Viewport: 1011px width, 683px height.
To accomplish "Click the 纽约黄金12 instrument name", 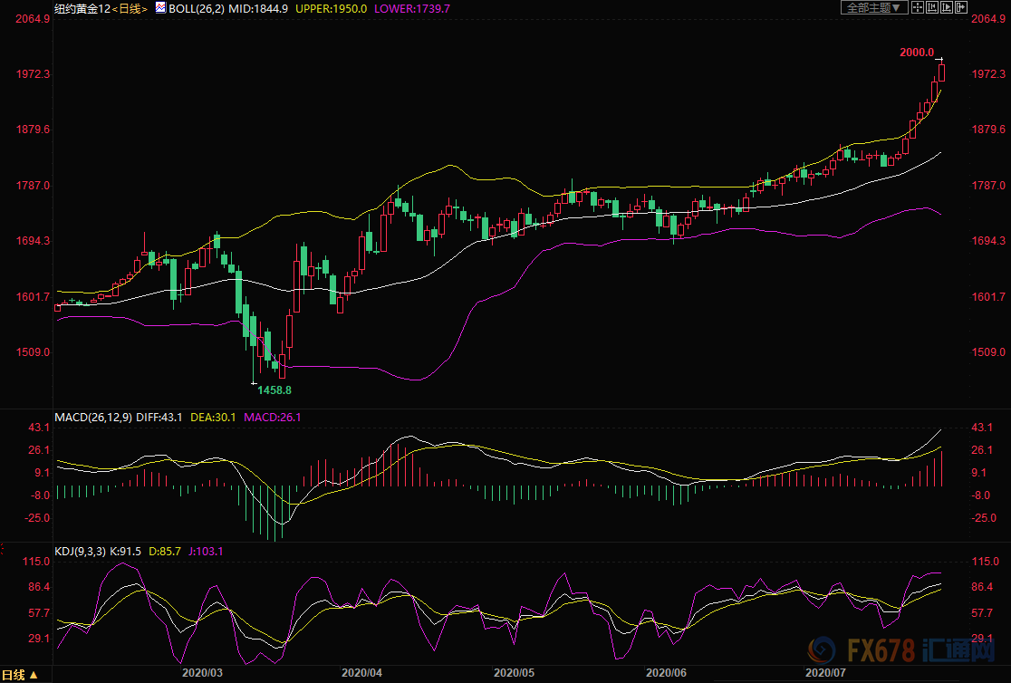I will click(82, 9).
